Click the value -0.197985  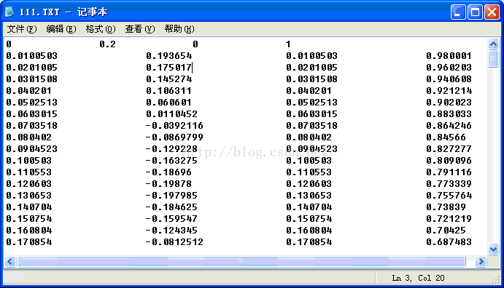(171, 196)
